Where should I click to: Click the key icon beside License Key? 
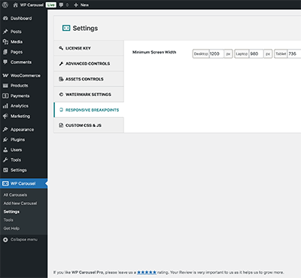coord(61,48)
